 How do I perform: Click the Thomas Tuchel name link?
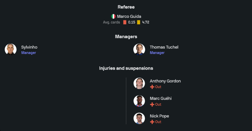pos(164,47)
